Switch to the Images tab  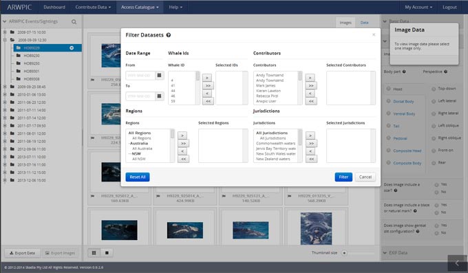point(345,23)
